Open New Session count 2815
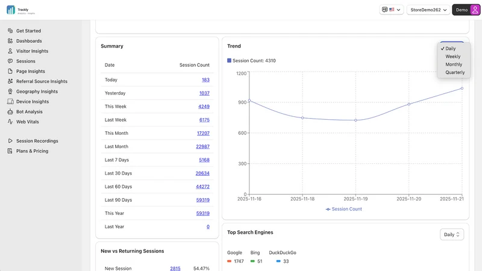482x271 pixels. point(175,269)
